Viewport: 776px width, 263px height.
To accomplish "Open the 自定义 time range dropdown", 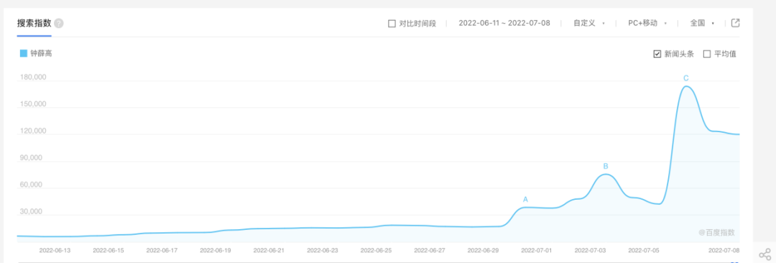I will (588, 23).
